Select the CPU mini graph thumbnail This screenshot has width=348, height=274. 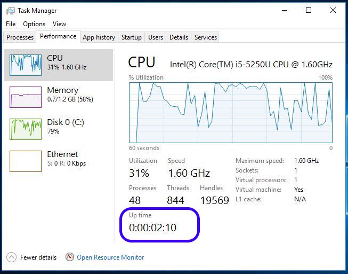[x=26, y=65]
